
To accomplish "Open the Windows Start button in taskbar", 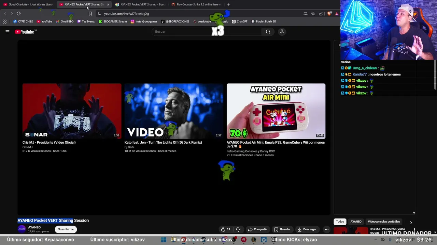I will [x=164, y=240].
